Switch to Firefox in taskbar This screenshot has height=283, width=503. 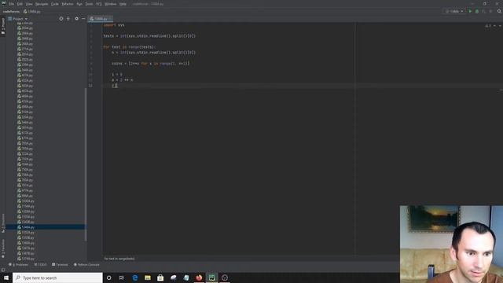[x=199, y=277]
